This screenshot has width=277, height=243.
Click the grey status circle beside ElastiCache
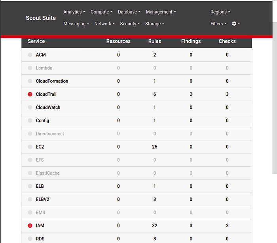coord(30,173)
